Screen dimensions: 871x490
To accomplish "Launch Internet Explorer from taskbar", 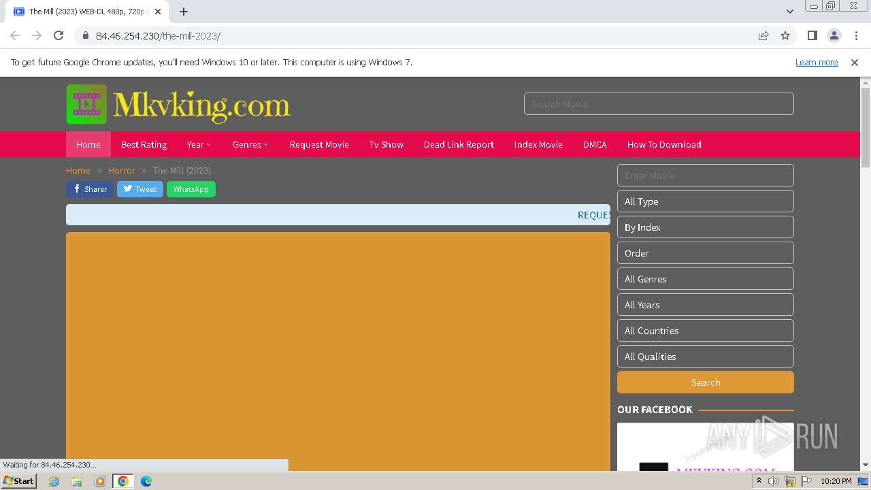I will (x=54, y=481).
